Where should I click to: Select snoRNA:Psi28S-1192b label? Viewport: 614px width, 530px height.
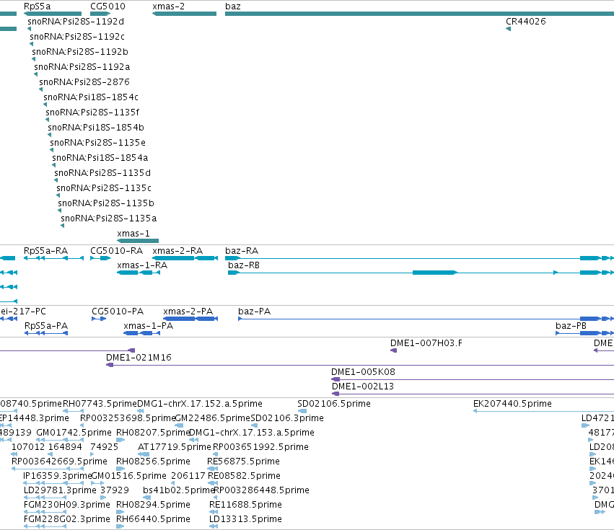(x=80, y=52)
